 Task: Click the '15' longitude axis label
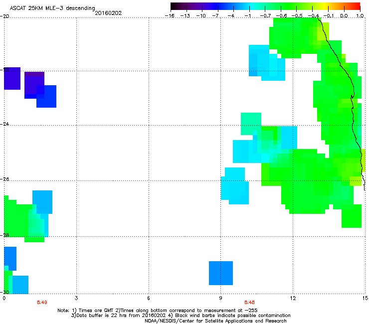365,299
